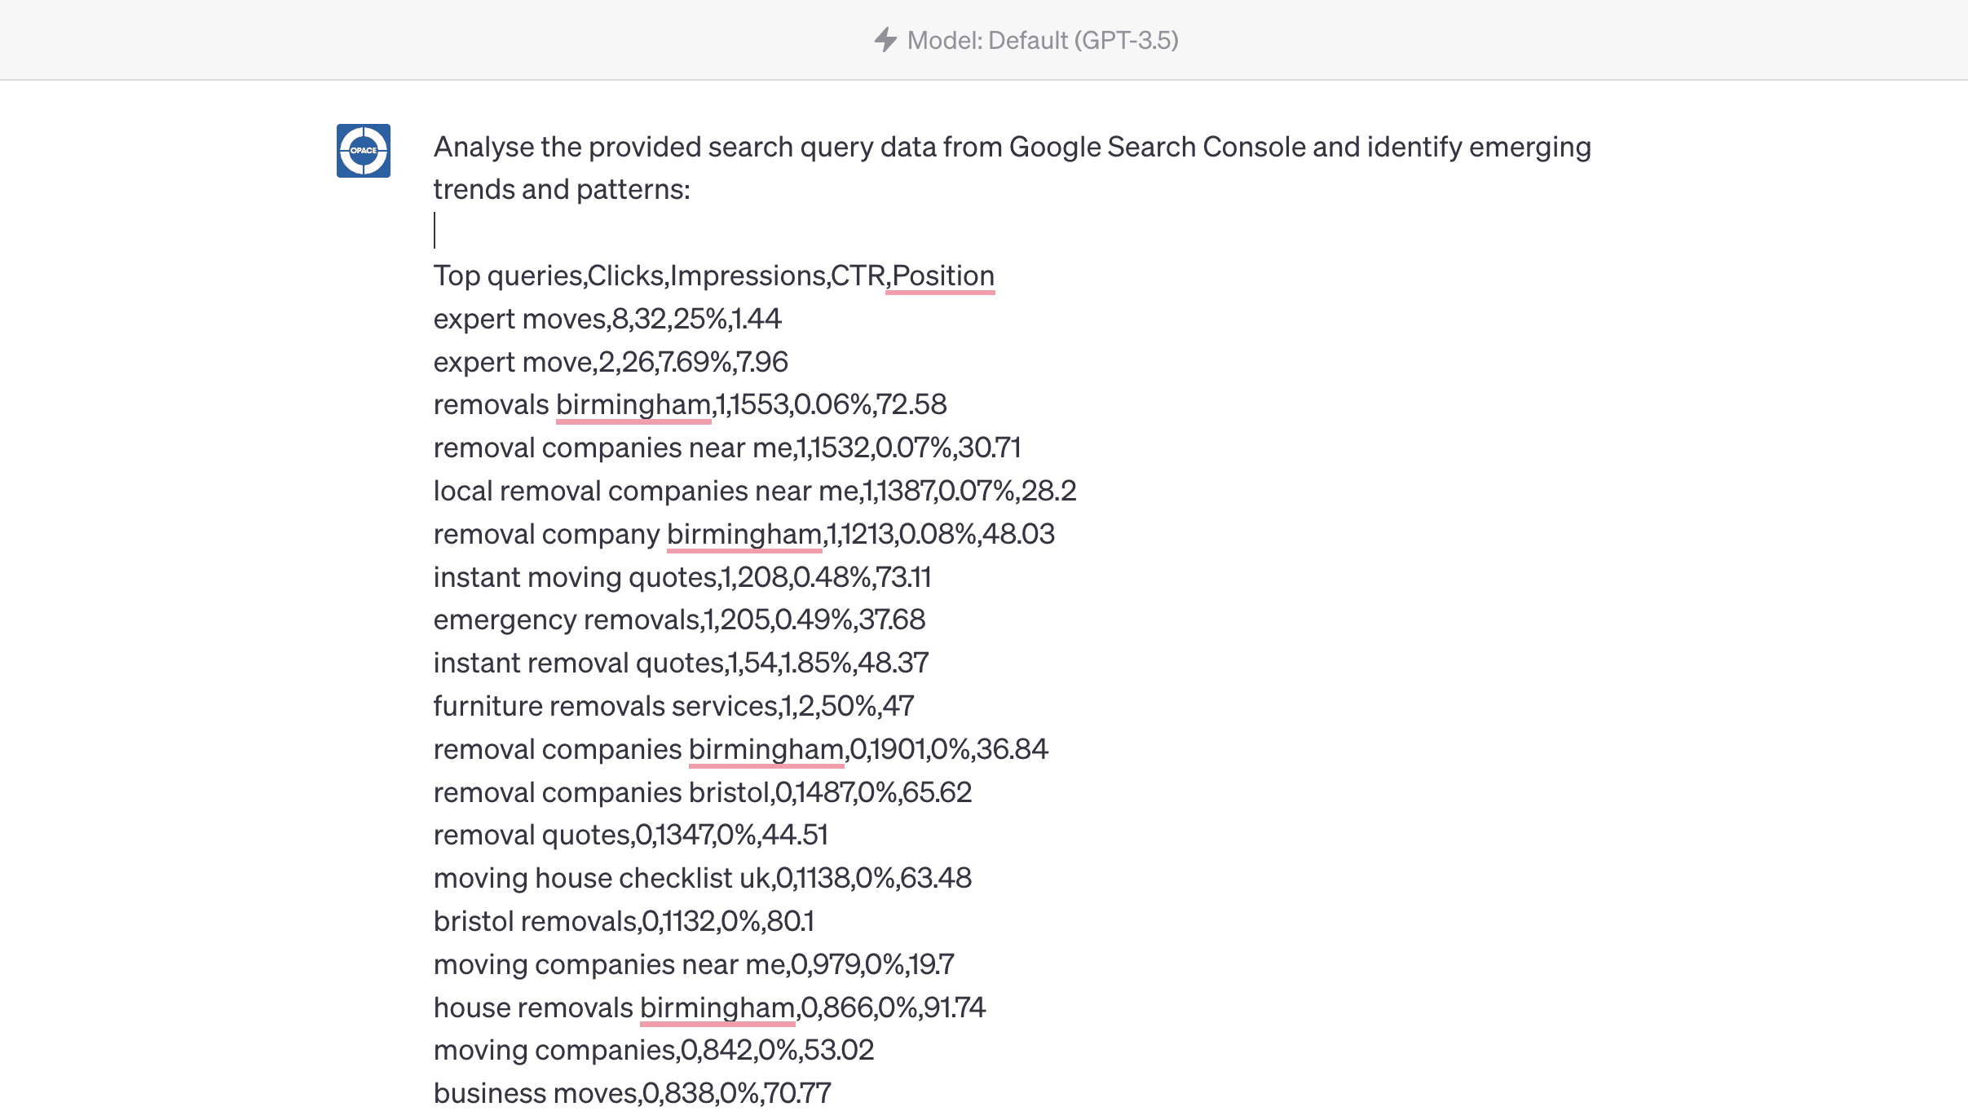Click the "Model: Default (GPT-3.5)" header label

[x=1042, y=39]
